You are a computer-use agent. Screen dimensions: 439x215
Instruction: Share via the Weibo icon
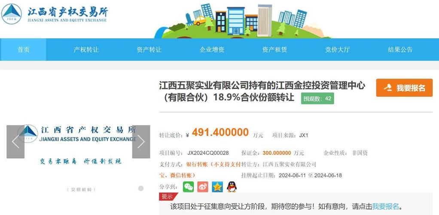click(x=203, y=187)
